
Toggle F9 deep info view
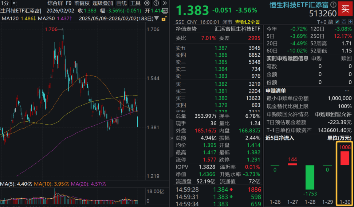point(68,3)
